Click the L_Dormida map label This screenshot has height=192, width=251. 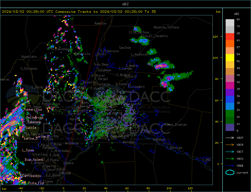point(174,148)
